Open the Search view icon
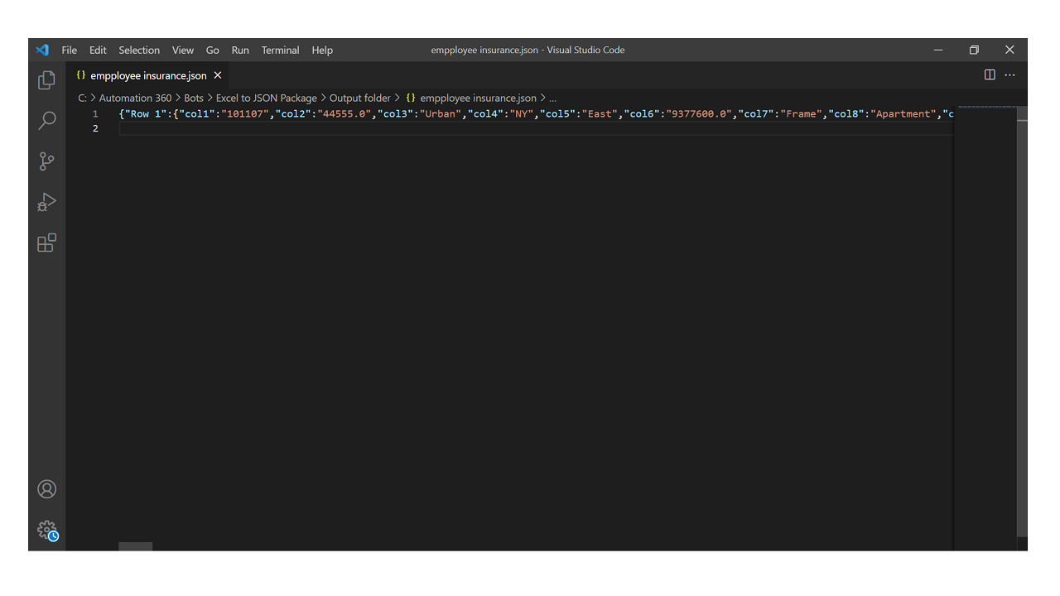The image size is (1060, 596). pyautogui.click(x=47, y=121)
